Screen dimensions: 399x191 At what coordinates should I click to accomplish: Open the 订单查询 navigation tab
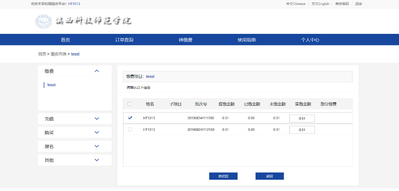(x=124, y=40)
